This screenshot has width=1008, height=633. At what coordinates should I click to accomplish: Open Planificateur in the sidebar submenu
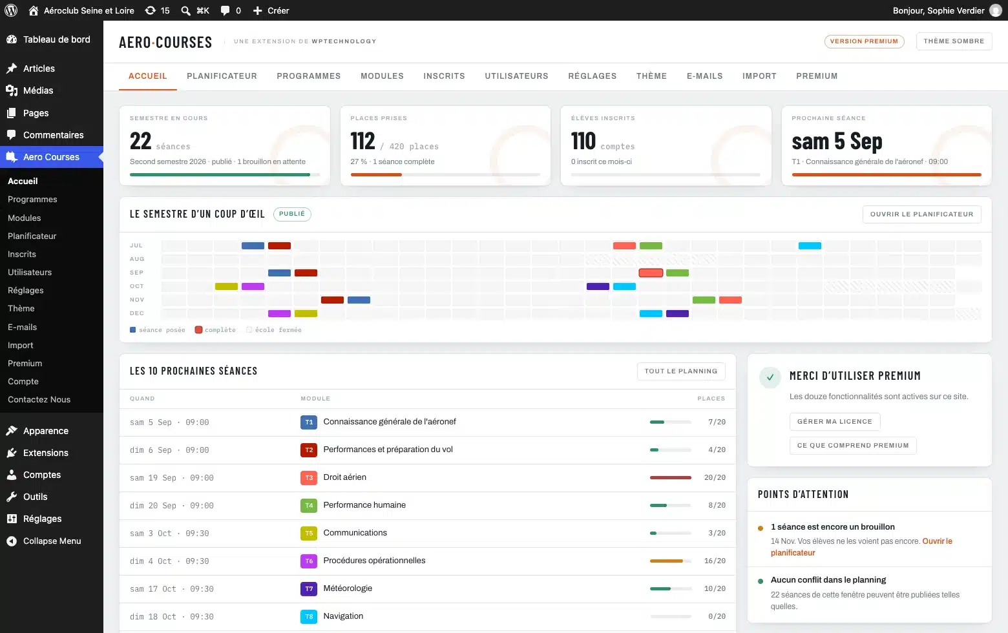32,236
